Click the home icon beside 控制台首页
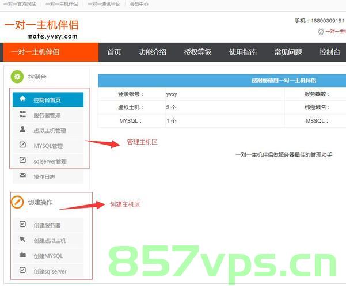 pyautogui.click(x=22, y=98)
